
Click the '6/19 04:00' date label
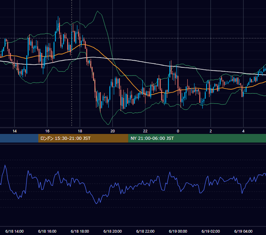243,231
